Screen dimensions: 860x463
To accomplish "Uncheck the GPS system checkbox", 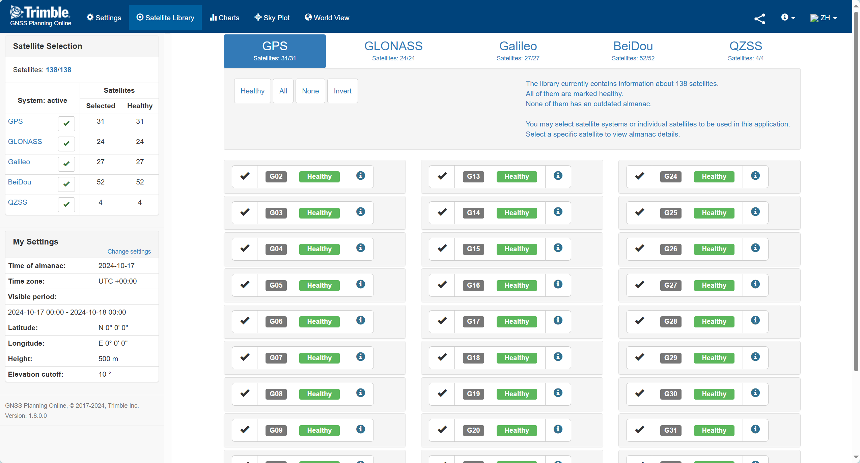I will (66, 123).
